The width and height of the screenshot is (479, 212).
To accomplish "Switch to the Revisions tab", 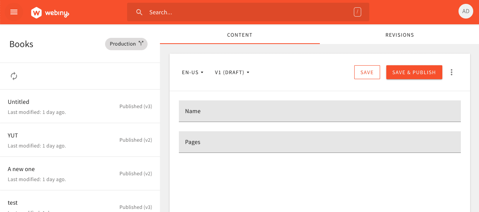I will tap(399, 35).
